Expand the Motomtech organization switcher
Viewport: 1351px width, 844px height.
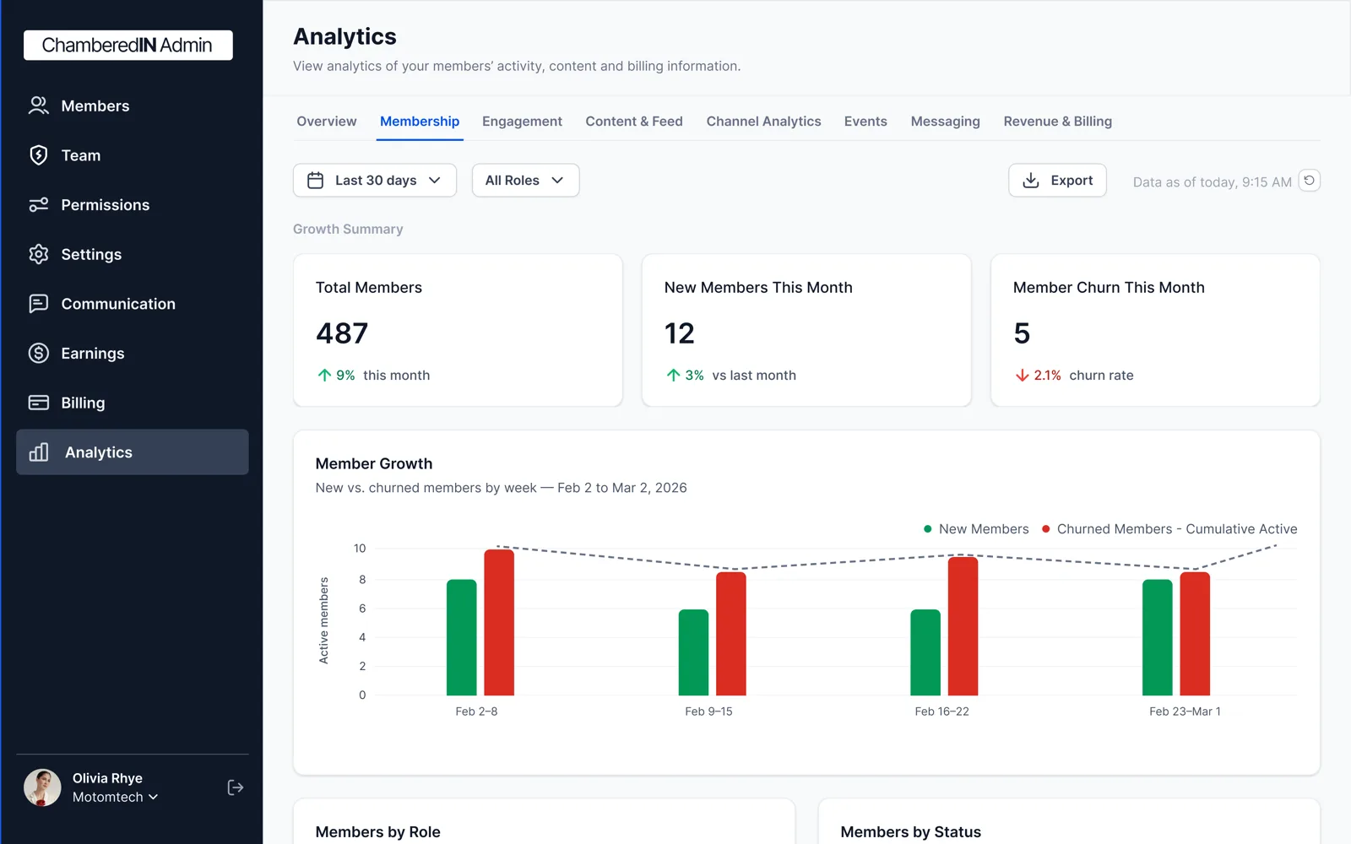tap(115, 797)
